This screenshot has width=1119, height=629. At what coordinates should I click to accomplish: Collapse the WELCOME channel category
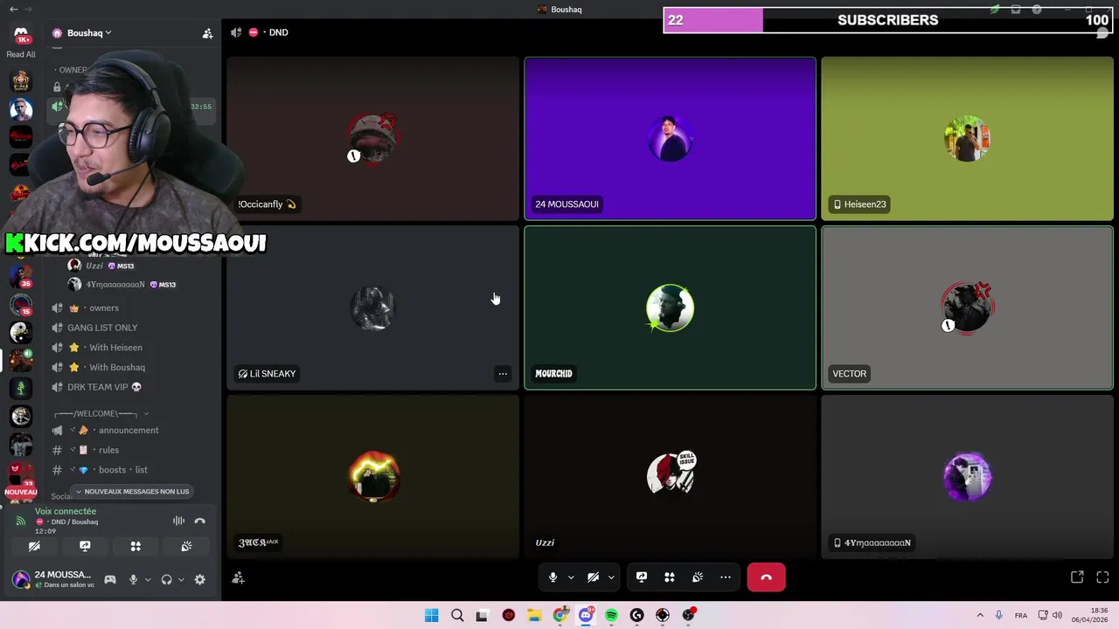101,413
